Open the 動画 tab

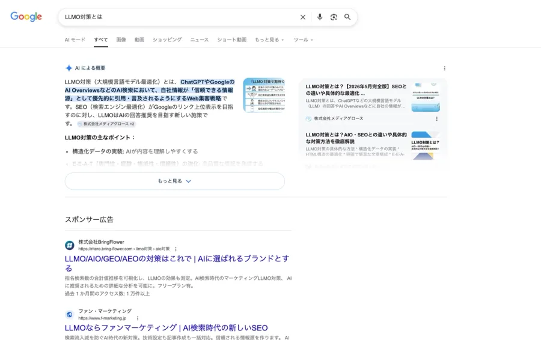[139, 40]
